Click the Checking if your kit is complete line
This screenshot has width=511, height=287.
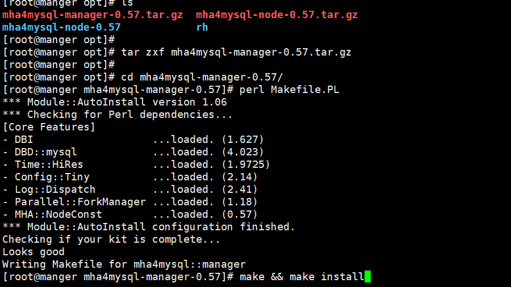(111, 239)
